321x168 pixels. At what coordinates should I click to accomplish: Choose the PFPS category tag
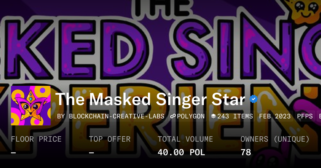point(305,116)
